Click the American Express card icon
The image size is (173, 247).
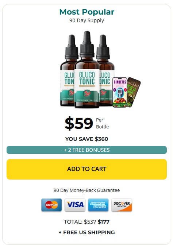click(98, 205)
